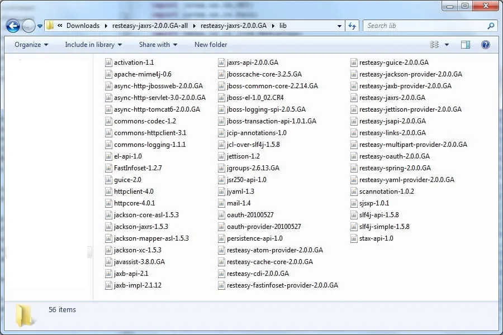Viewport: 503px width, 335px height.
Task: Select the file name httpcore-4.0.1
Action: [x=134, y=203]
